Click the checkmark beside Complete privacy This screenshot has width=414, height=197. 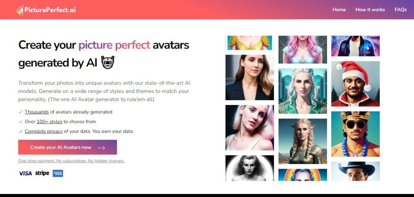pyautogui.click(x=20, y=131)
